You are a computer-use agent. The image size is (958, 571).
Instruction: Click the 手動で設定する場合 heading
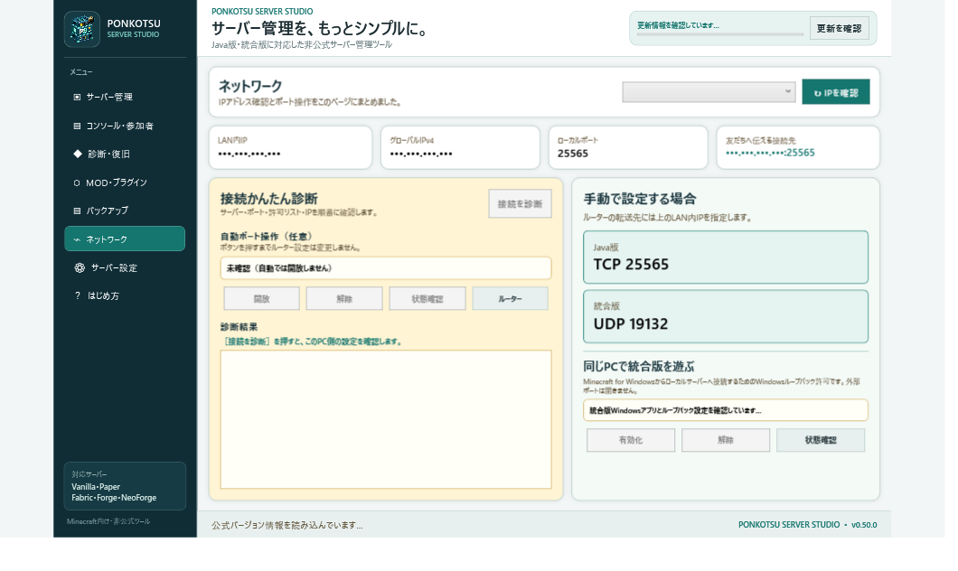click(x=640, y=199)
